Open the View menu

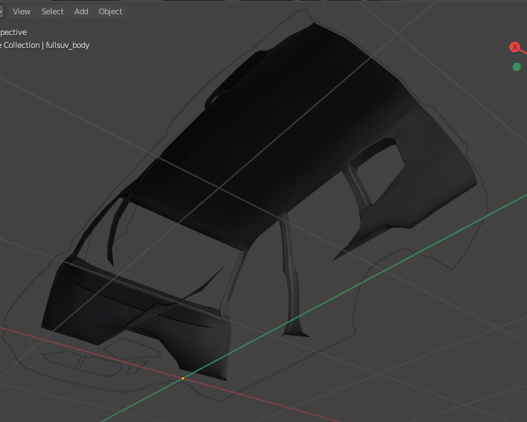point(21,11)
